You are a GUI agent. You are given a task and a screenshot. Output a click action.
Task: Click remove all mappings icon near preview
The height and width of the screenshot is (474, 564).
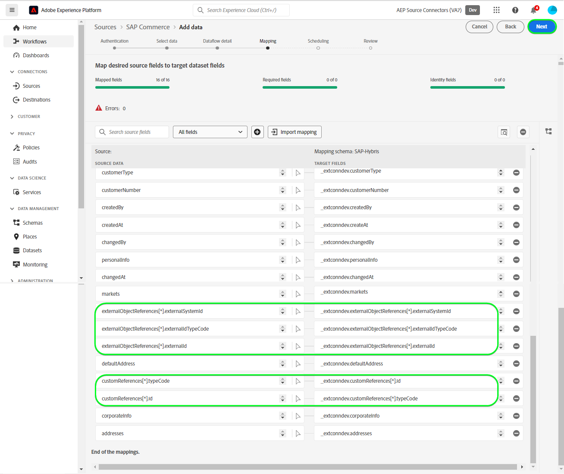pos(523,132)
